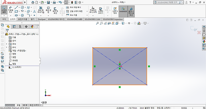Switch to the SOLIDWORKS CAM tab
This screenshot has height=109, width=206.
92,19
